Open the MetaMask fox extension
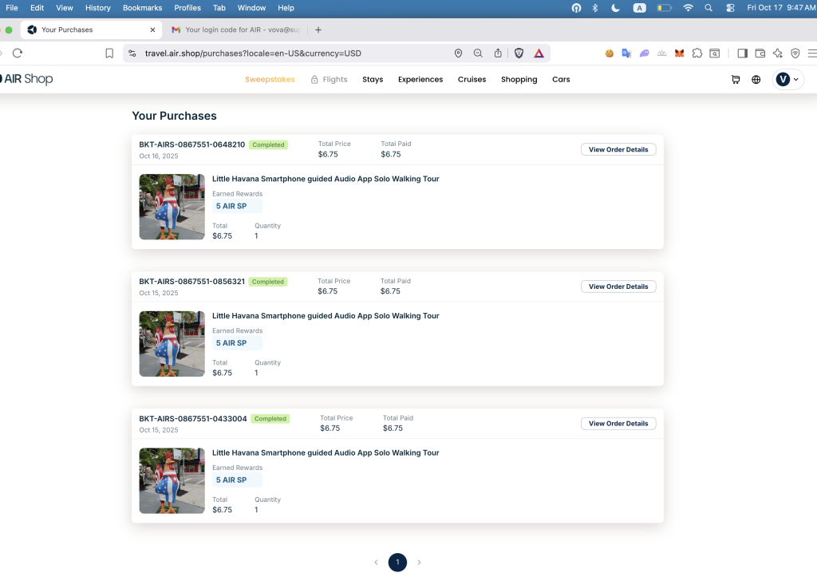This screenshot has width=817, height=573. point(679,53)
